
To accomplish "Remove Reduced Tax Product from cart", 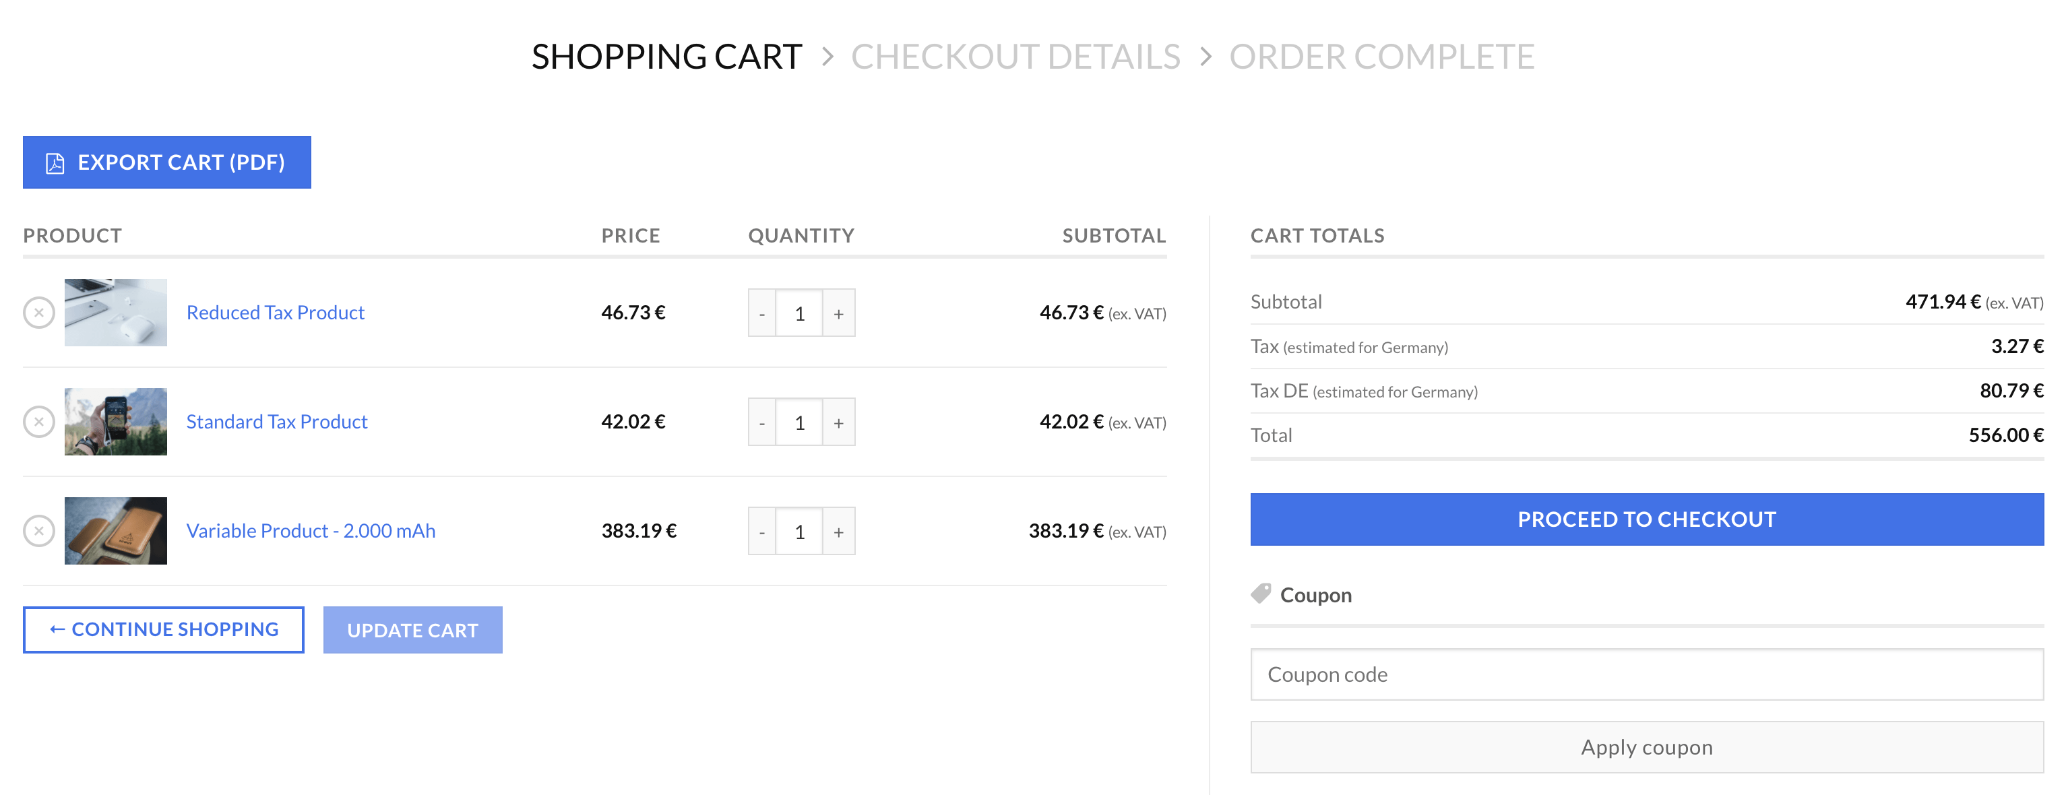I will (38, 313).
